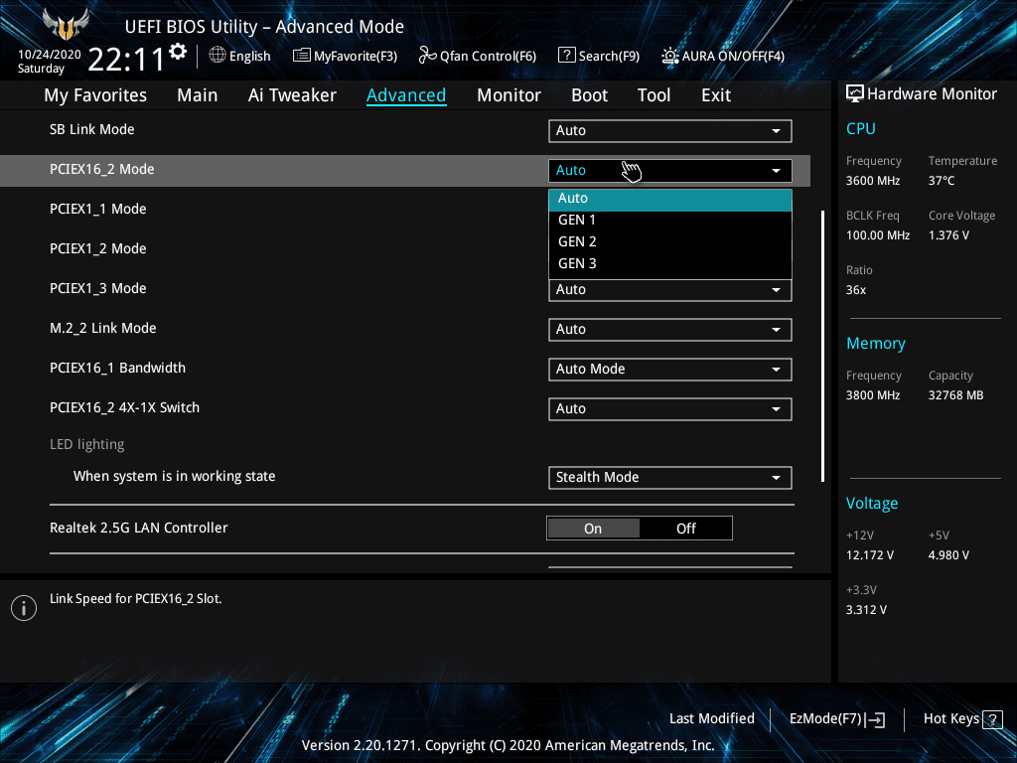Click the Search(F9) question mark icon

tap(567, 56)
